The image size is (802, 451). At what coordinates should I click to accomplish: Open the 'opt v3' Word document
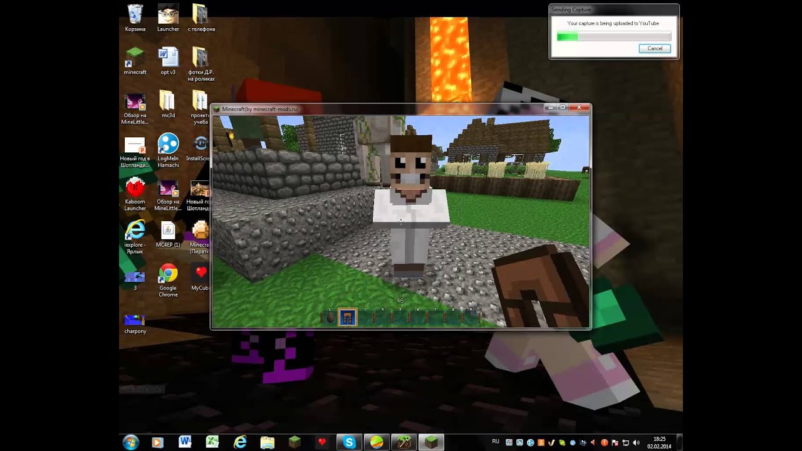pyautogui.click(x=168, y=61)
